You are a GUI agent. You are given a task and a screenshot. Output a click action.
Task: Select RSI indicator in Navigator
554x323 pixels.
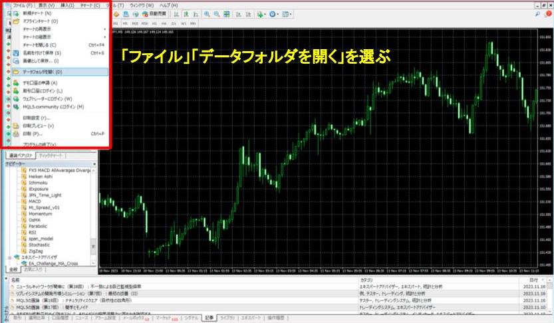pos(32,232)
